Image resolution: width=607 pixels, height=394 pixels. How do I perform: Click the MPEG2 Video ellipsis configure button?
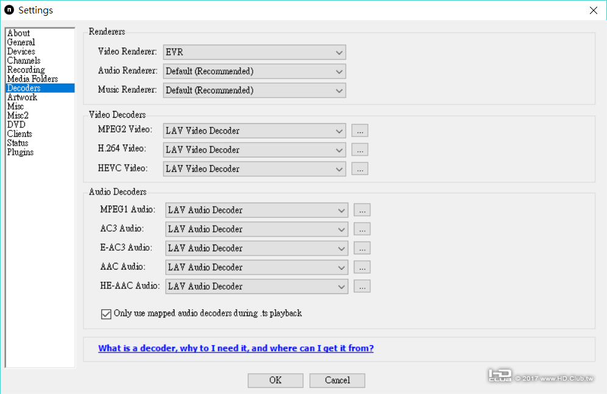360,131
